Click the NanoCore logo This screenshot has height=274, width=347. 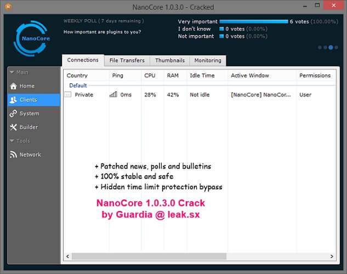click(x=32, y=38)
